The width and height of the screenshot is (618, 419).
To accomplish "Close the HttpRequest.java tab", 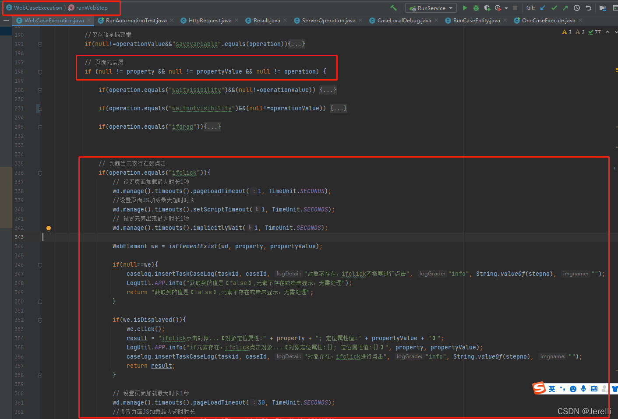I will (237, 20).
